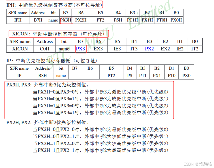Click the C0H address cell
This screenshot has height=168, width=214.
coord(44,49)
